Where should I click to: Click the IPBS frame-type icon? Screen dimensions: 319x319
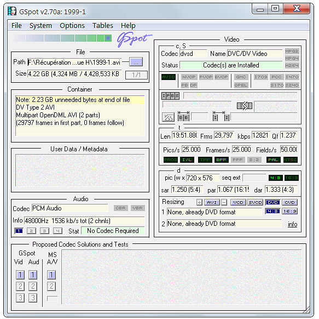point(171,95)
